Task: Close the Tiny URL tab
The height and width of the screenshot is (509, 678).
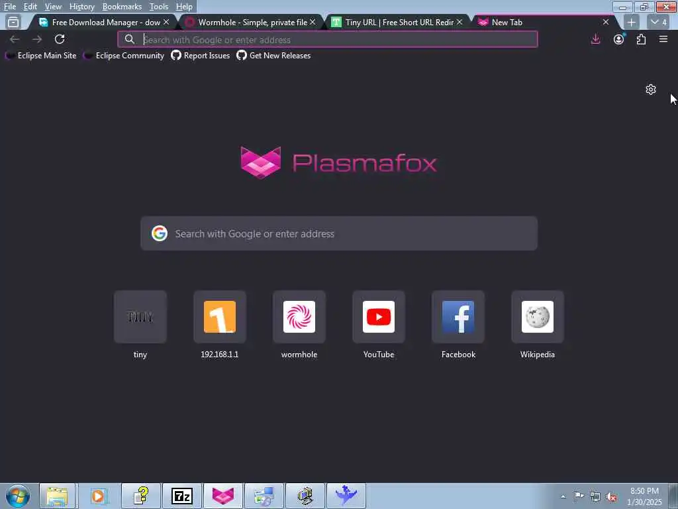Action: (460, 22)
